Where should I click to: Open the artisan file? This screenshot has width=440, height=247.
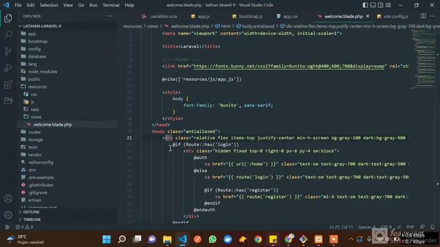pos(34,200)
